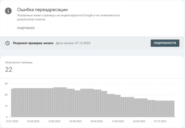Screen dimensions: 185x128
Task: Click the last bar in the chart
Action: (173, 109)
